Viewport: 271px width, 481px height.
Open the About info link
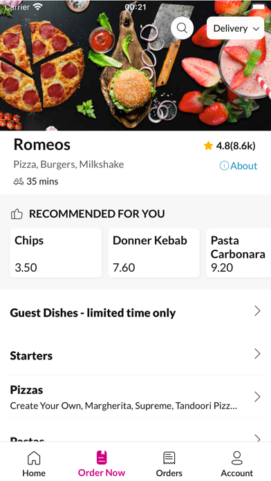point(239,166)
